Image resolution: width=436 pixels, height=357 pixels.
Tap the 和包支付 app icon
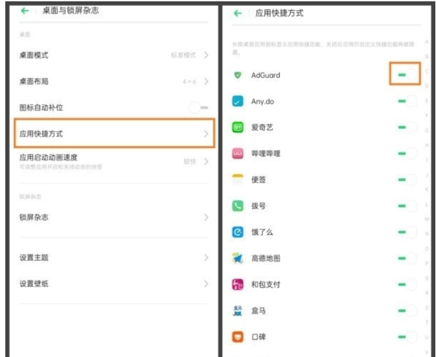point(238,284)
